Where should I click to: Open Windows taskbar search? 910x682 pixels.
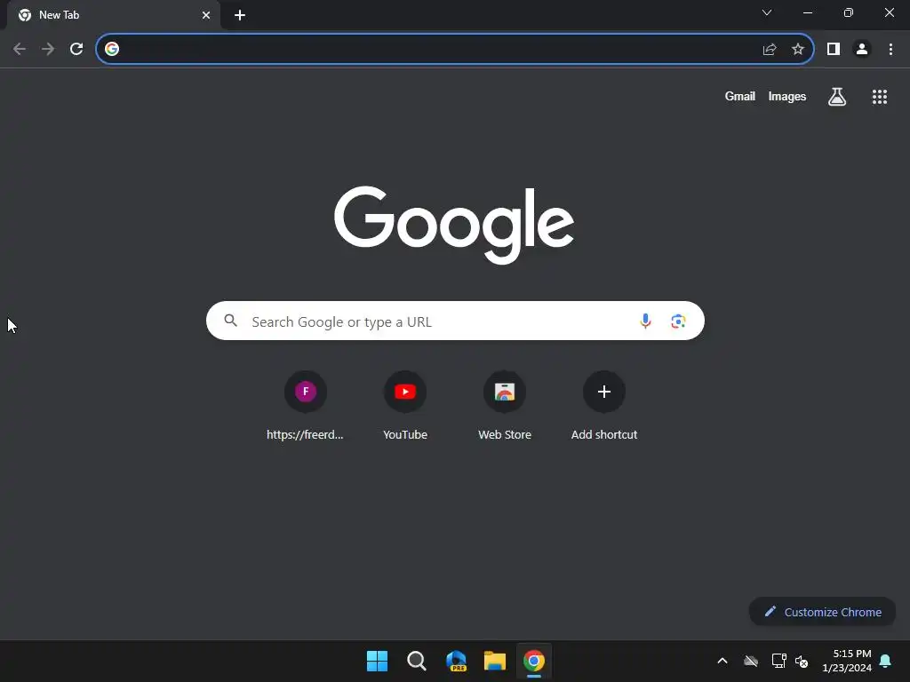pos(417,661)
